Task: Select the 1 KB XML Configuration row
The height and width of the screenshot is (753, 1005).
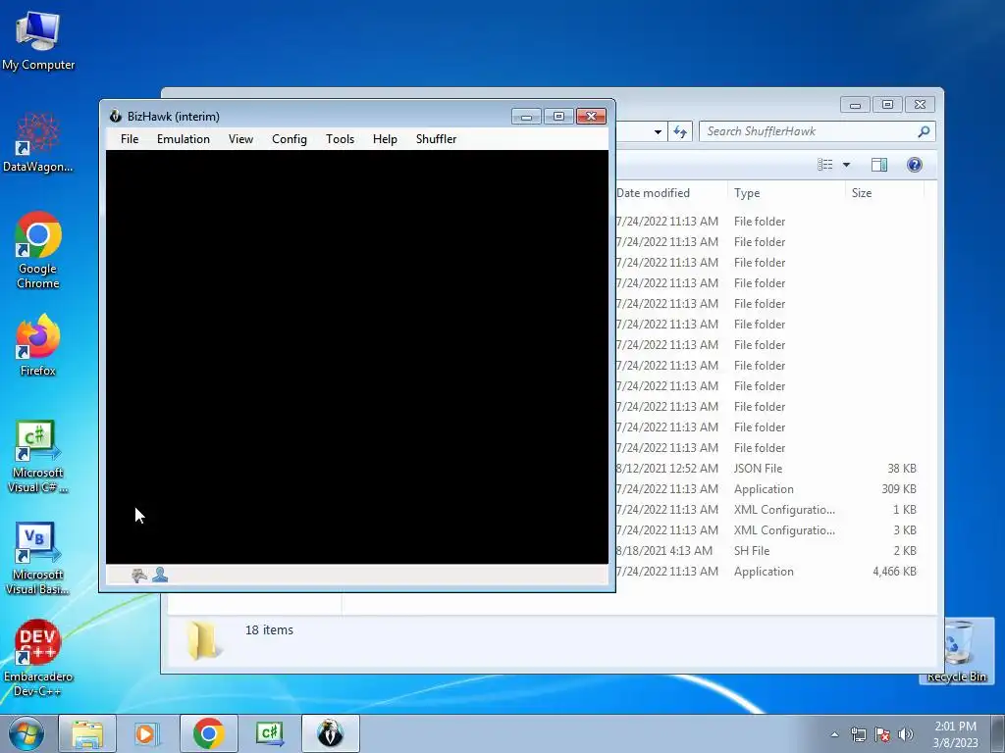Action: 767,509
